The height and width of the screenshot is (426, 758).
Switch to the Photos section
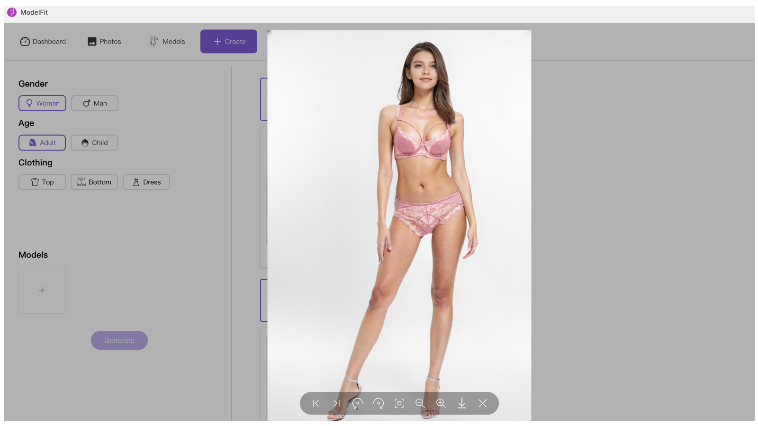(x=104, y=41)
